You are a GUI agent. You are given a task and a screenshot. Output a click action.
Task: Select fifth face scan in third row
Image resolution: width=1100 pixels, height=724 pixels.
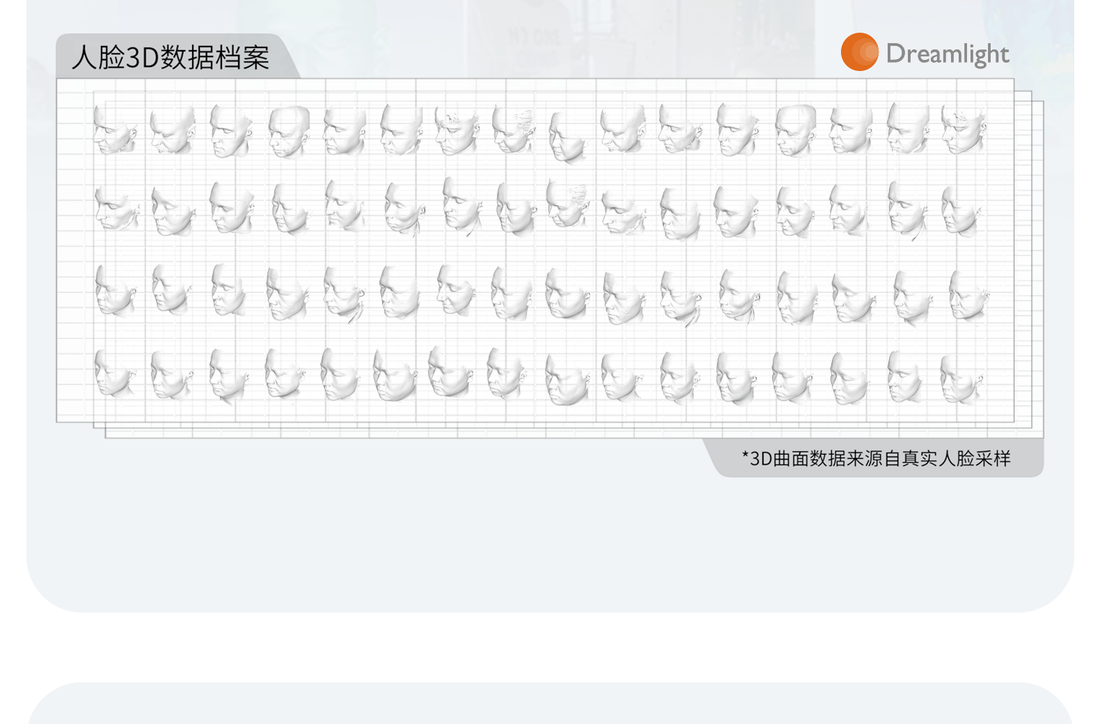tap(345, 294)
